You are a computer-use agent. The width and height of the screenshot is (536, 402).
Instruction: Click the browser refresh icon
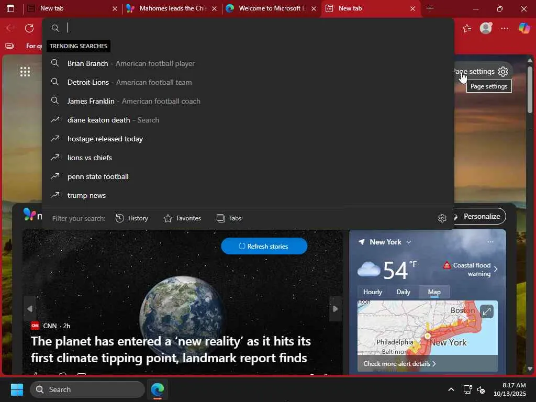29,28
